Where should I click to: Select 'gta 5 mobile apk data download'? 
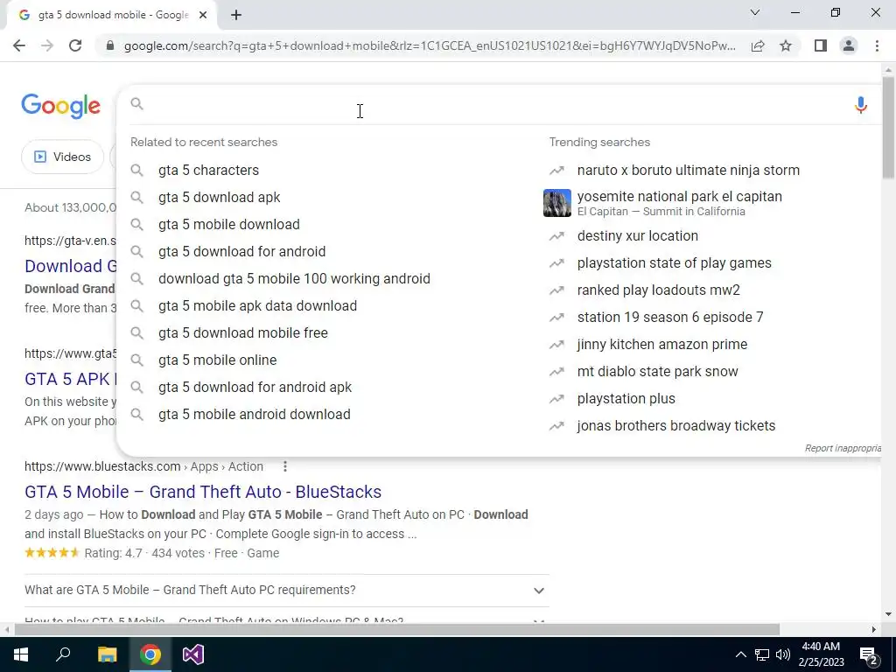pyautogui.click(x=258, y=305)
